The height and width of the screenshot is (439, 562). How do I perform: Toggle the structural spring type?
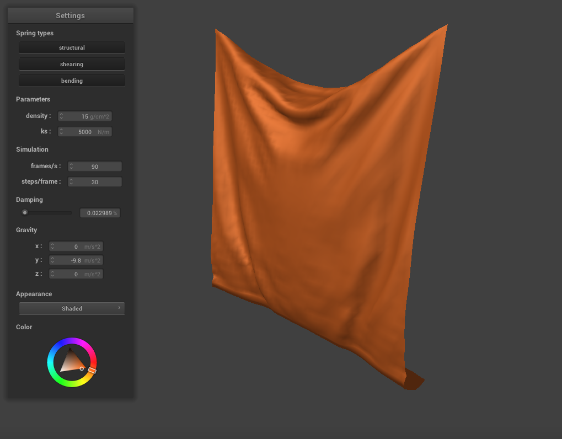click(x=72, y=47)
